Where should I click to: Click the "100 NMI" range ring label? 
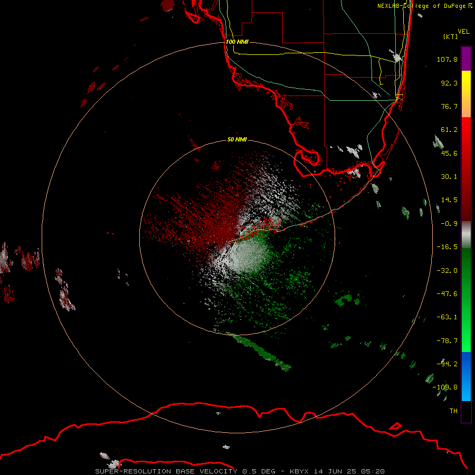237,42
